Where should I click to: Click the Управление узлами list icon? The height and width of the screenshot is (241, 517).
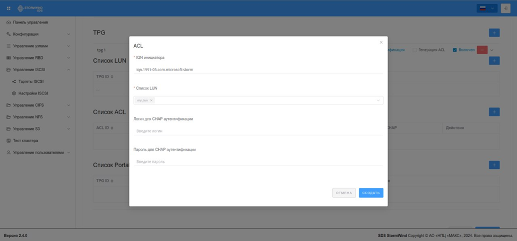tap(8, 46)
